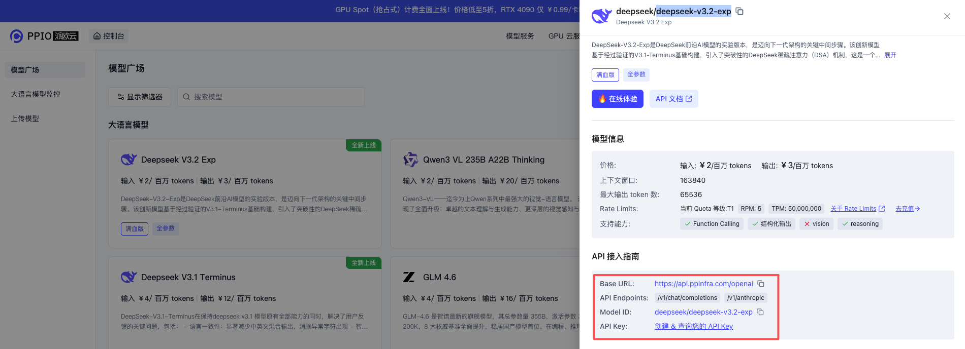Copy model name next to deepseek-v3.2-exp title
Screen dimensions: 965x349
740,11
